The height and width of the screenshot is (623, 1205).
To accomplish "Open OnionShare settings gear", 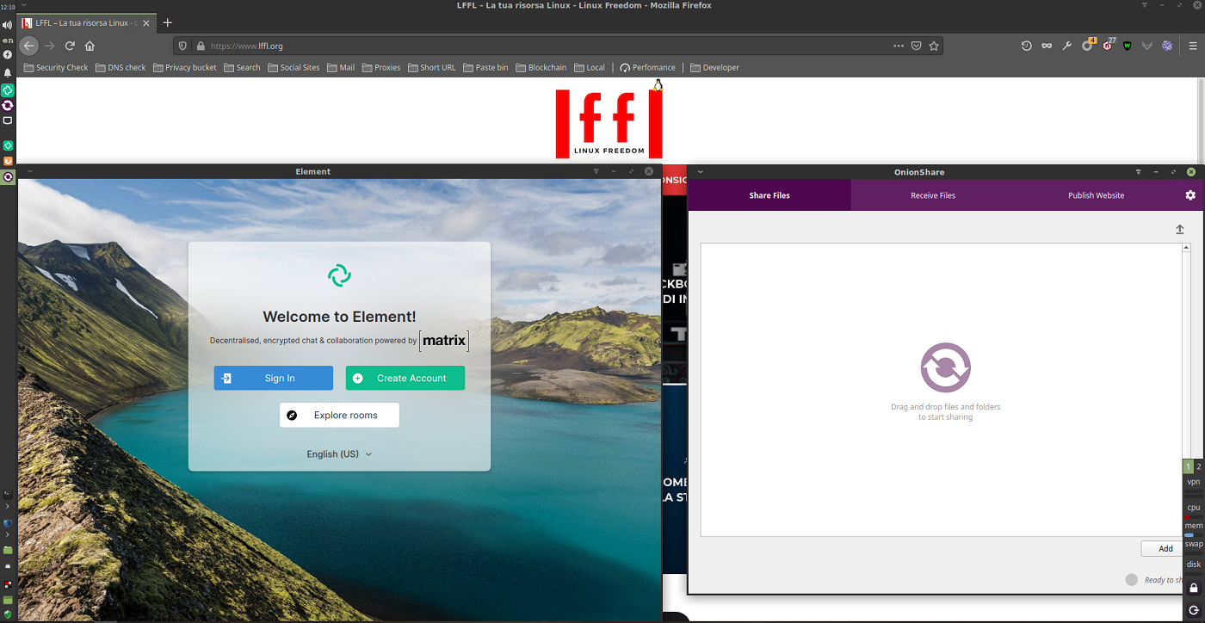I will [x=1190, y=195].
